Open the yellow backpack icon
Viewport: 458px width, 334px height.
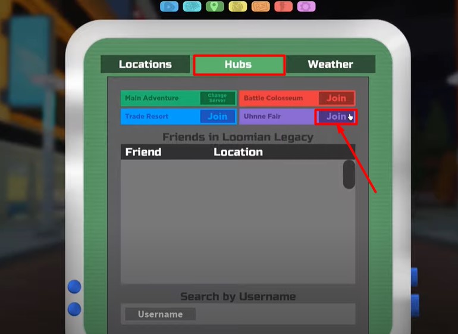point(237,7)
